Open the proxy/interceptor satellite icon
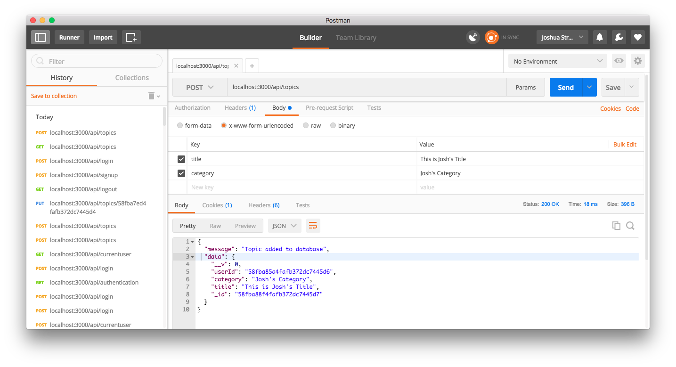 tap(473, 37)
